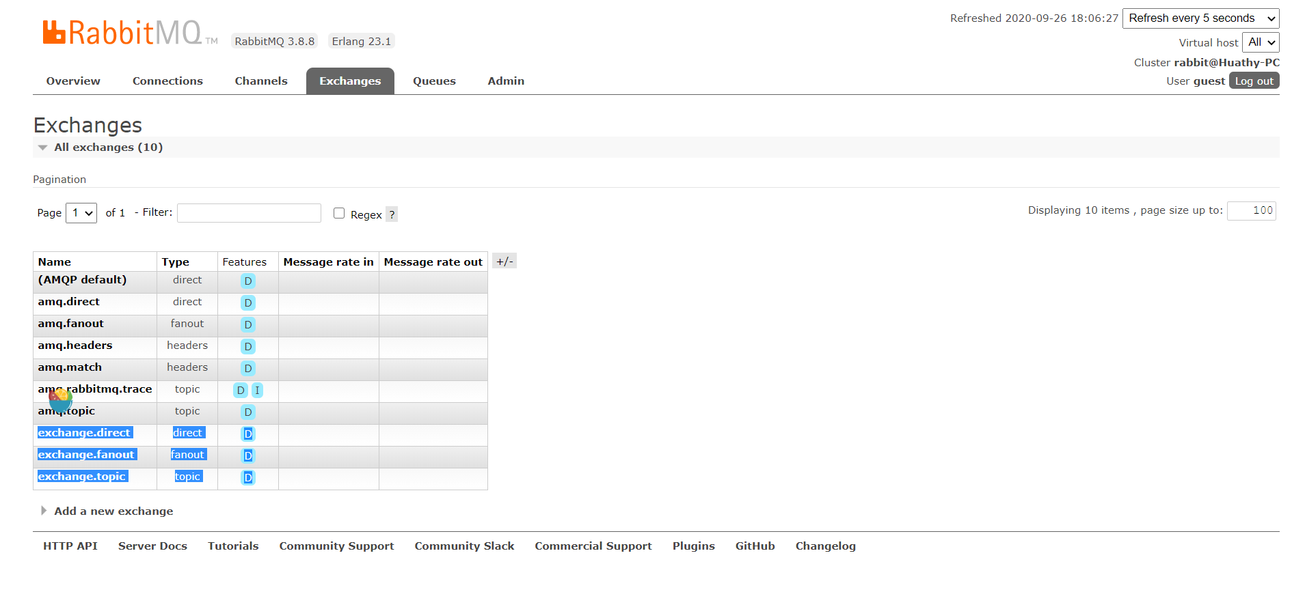
Task: Click the D badge in amq.match row
Action: pos(248,368)
